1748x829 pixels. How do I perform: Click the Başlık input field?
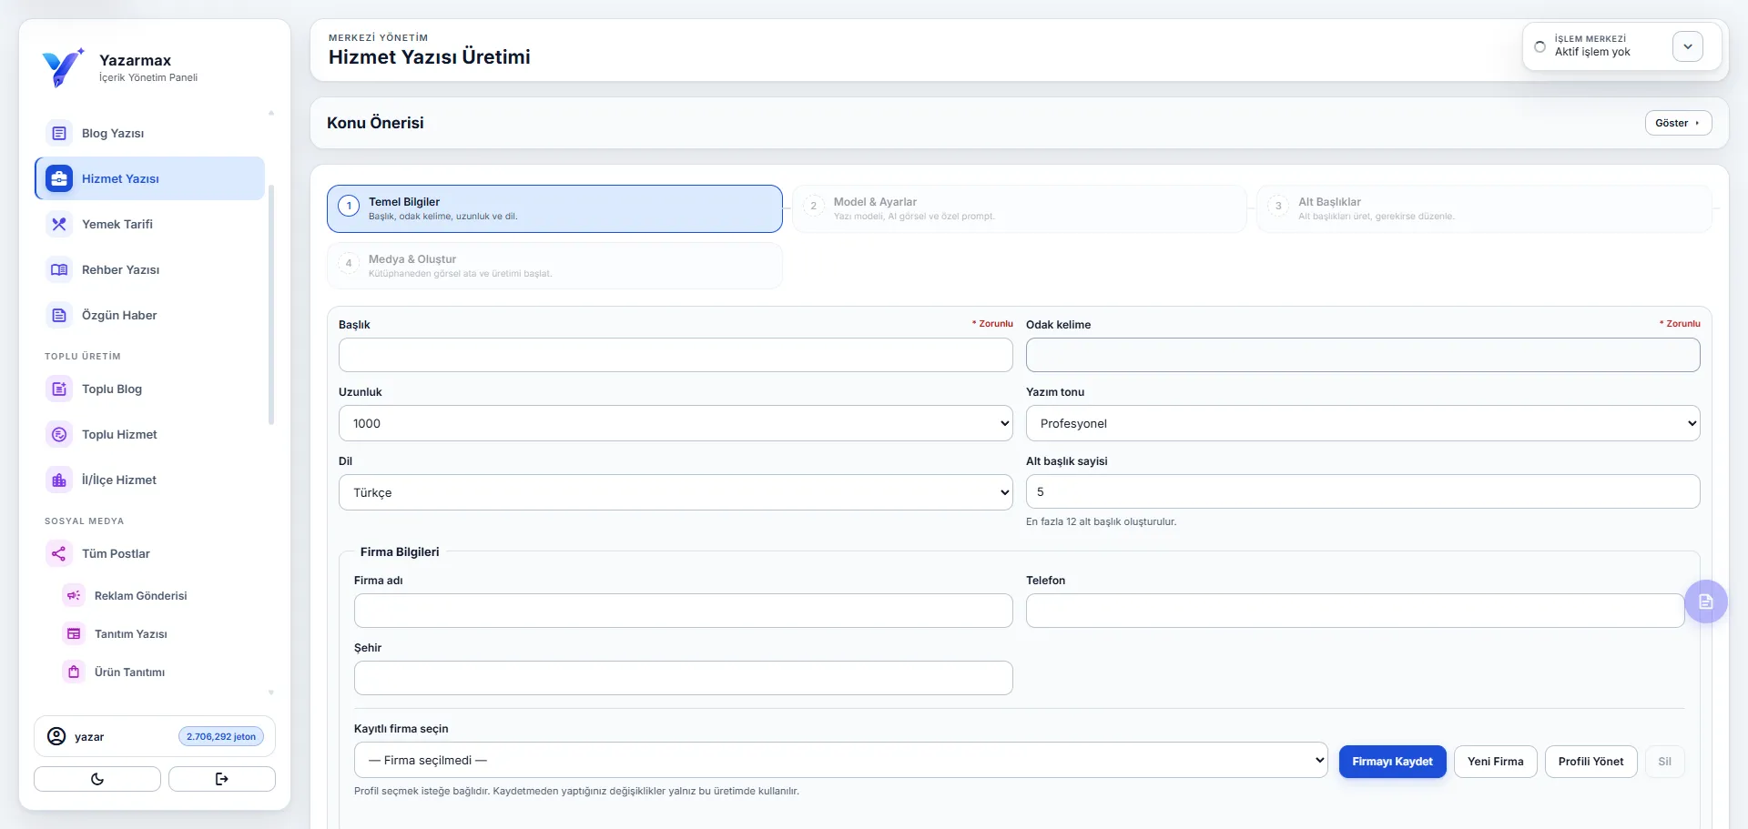676,355
